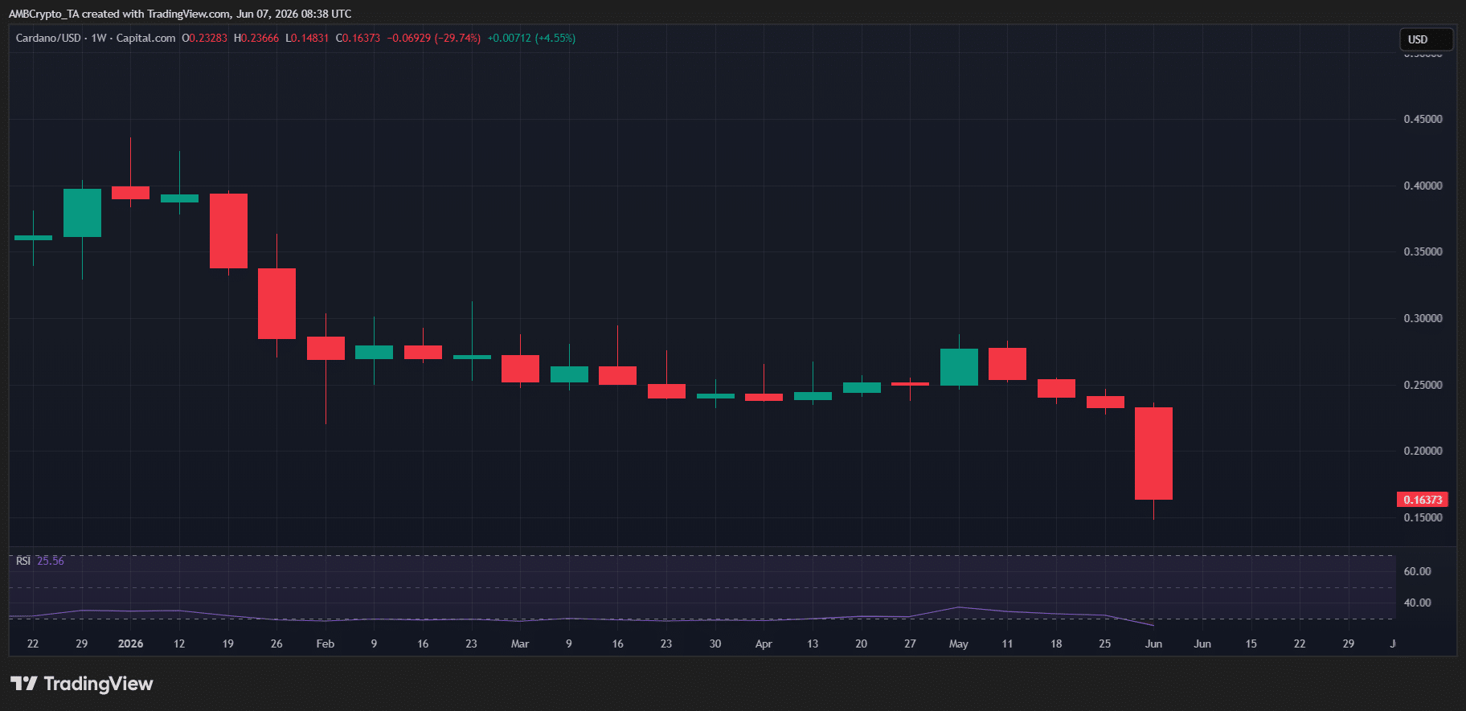Select the Cardano/USD symbol title
The image size is (1466, 711).
click(48, 38)
